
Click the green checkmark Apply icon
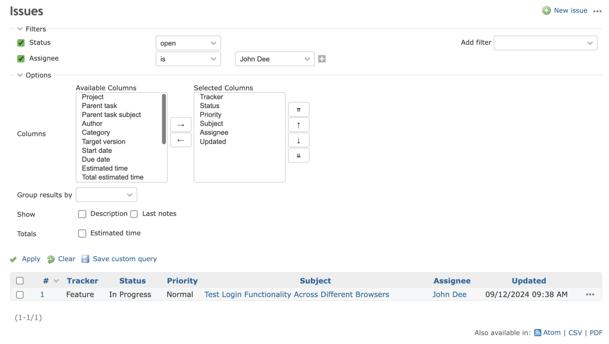(13, 259)
